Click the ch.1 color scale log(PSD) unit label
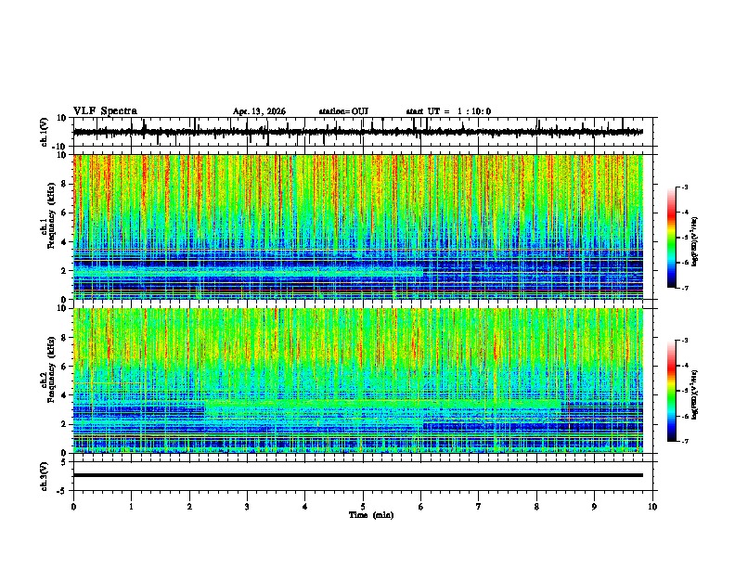The width and height of the screenshot is (735, 568). point(695,241)
